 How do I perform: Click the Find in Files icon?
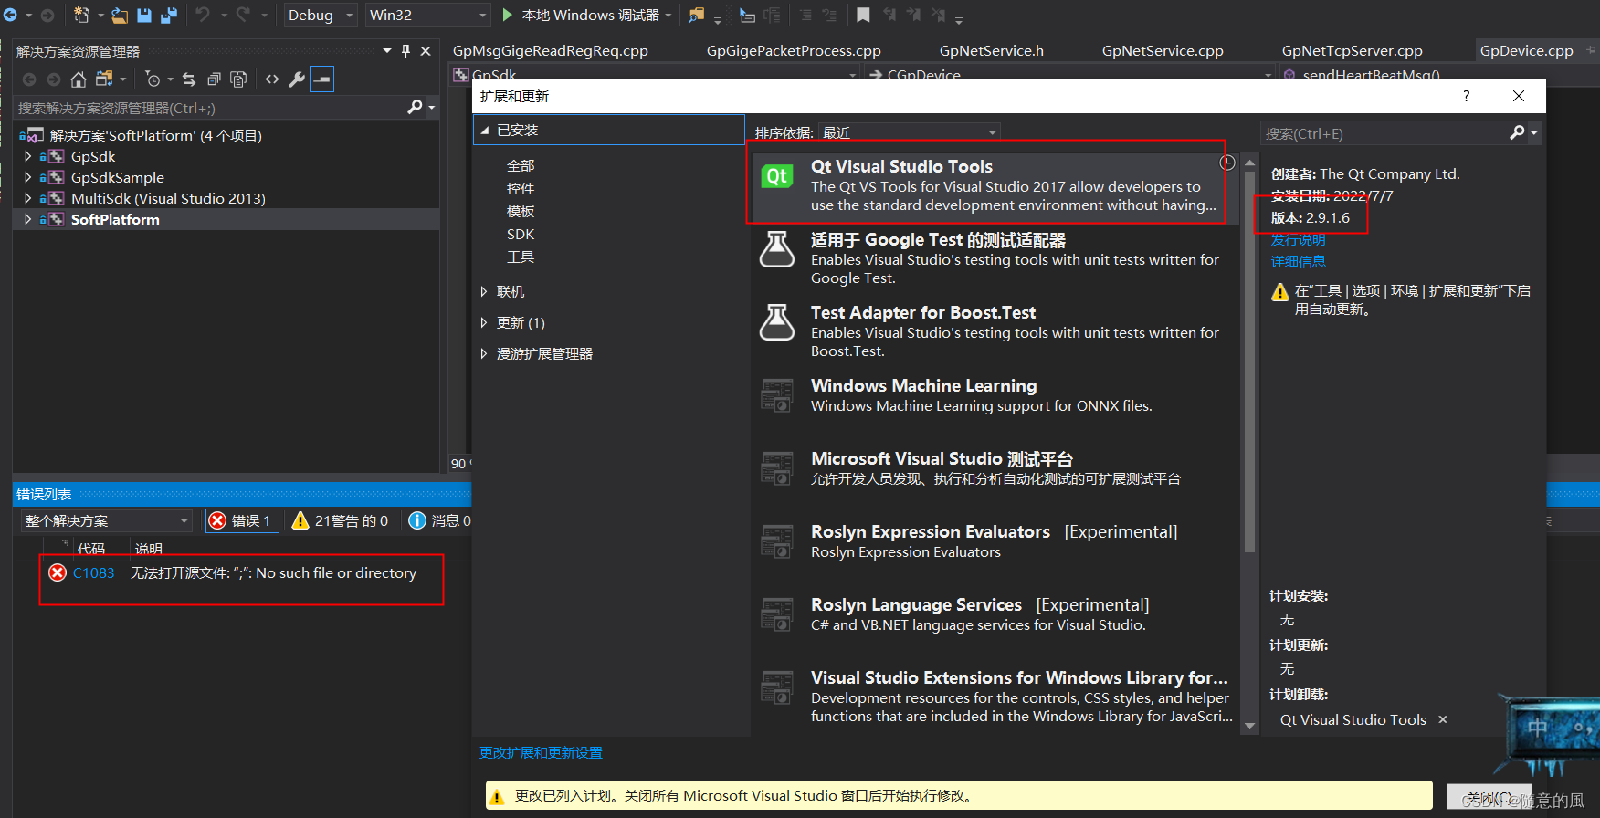tap(696, 15)
